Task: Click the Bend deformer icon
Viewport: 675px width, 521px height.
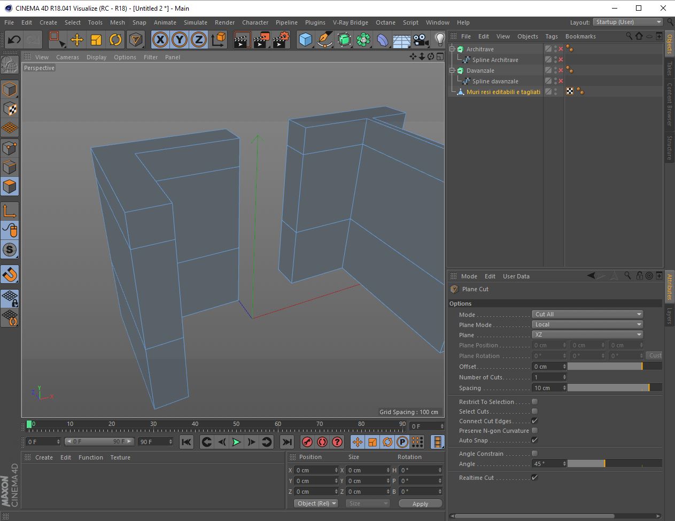Action: (x=383, y=40)
